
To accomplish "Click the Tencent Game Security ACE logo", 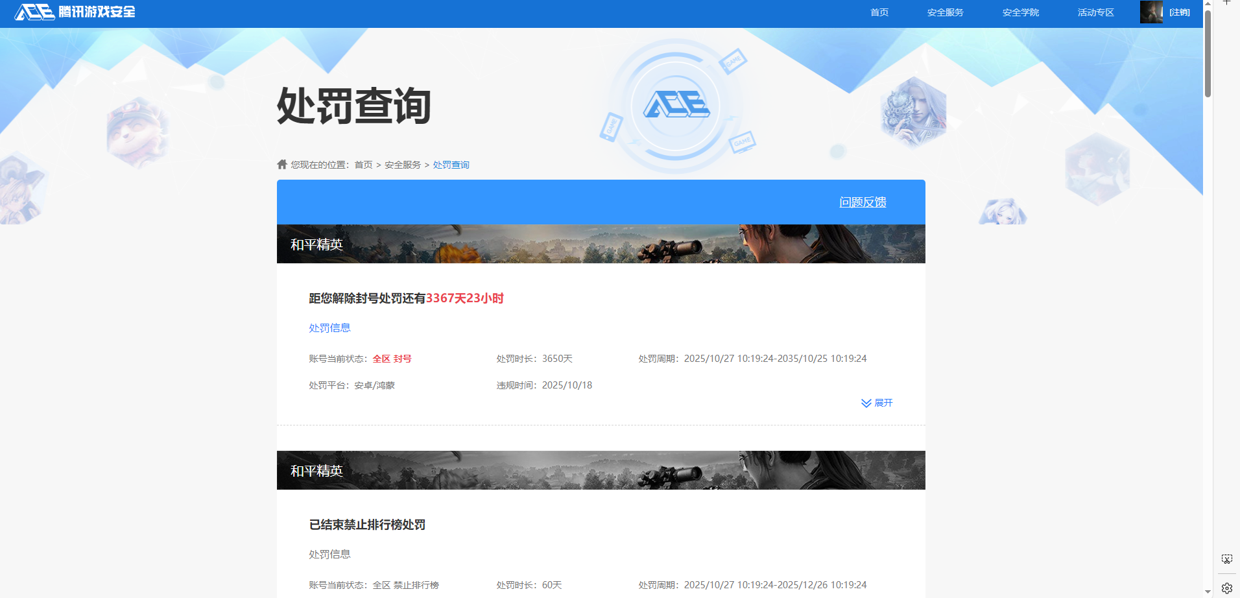I will tap(75, 12).
